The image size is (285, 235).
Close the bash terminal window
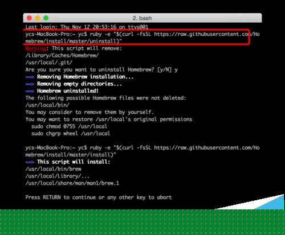click(x=29, y=18)
